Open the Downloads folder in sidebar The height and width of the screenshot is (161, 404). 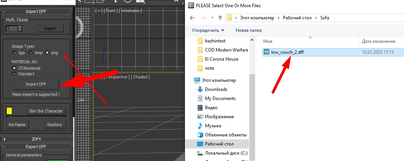pyautogui.click(x=216, y=89)
